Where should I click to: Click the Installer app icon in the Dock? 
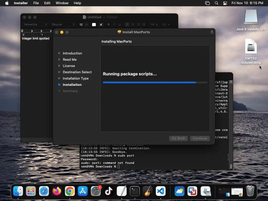(x=205, y=191)
